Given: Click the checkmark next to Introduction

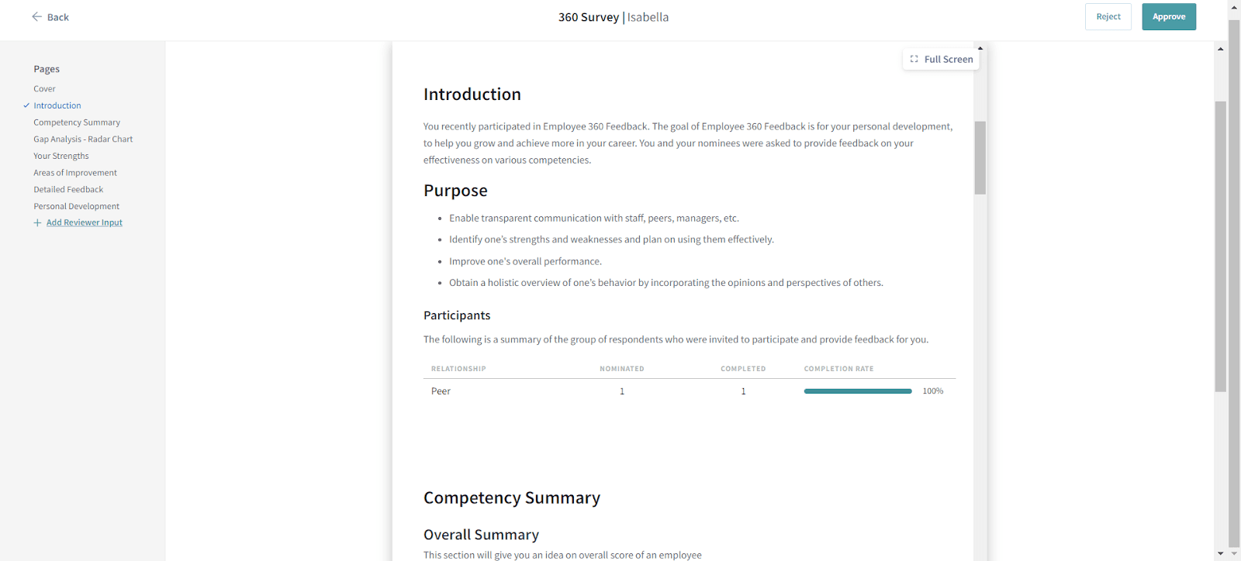Looking at the screenshot, I should point(26,105).
